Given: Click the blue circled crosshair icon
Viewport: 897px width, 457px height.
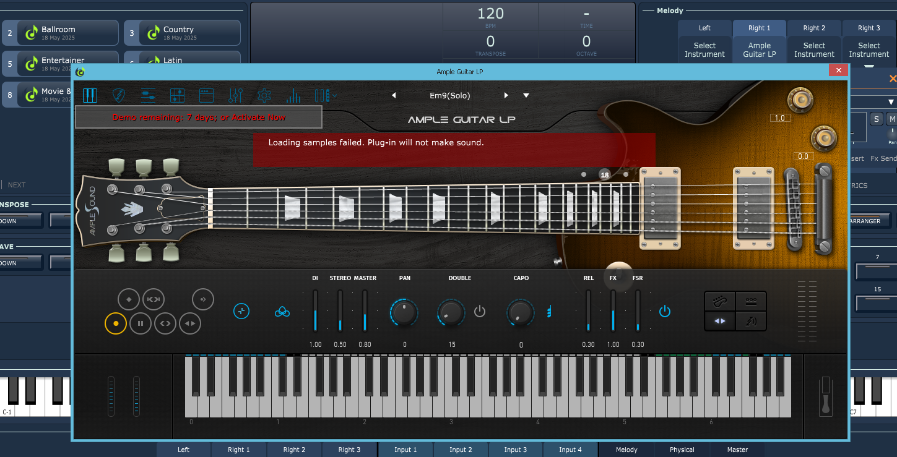Looking at the screenshot, I should pyautogui.click(x=241, y=311).
